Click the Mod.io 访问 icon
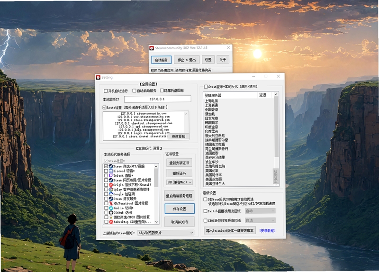Viewport: 379px width, 272px height. [111, 208]
